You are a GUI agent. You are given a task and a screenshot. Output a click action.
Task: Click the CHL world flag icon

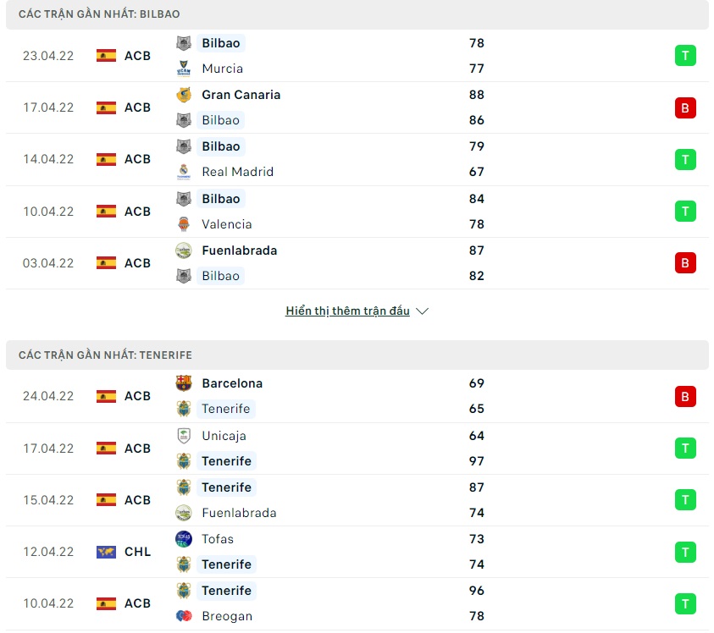click(106, 552)
